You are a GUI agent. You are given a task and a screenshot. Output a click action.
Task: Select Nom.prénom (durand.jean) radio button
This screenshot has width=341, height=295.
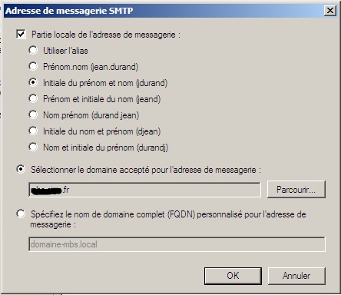[x=33, y=114]
